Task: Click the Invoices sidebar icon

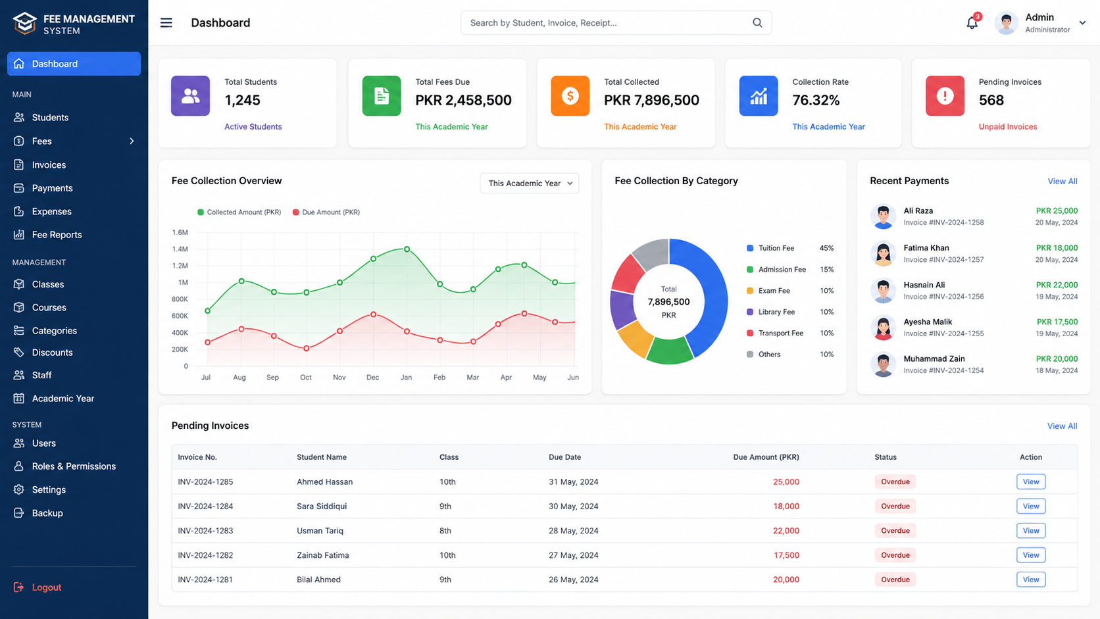Action: tap(19, 164)
